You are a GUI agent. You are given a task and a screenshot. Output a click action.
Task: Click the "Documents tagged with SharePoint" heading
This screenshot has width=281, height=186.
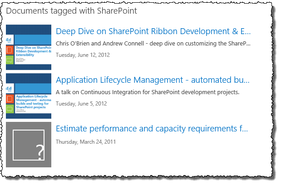[72, 10]
